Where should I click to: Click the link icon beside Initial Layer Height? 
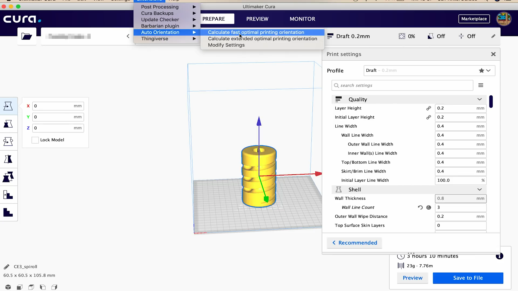(x=428, y=117)
